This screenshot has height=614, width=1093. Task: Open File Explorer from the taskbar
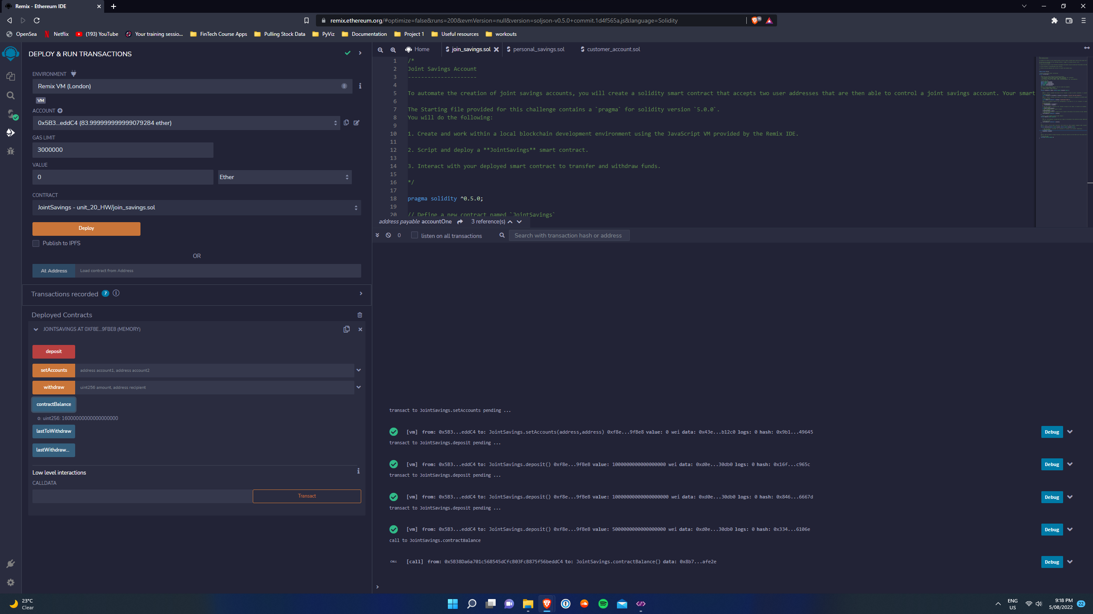tap(528, 604)
